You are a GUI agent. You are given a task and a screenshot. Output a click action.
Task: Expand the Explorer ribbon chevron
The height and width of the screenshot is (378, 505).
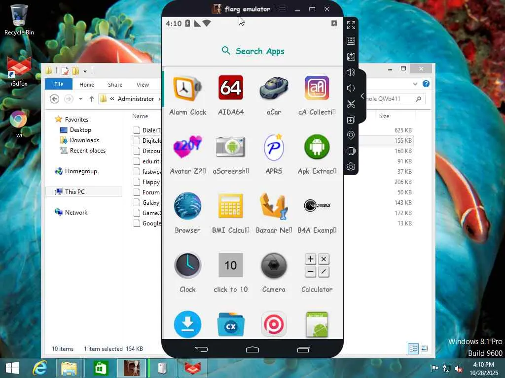coord(415,84)
